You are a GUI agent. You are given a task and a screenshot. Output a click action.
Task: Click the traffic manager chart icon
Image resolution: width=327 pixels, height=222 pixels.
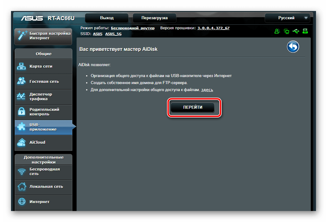pos(21,96)
